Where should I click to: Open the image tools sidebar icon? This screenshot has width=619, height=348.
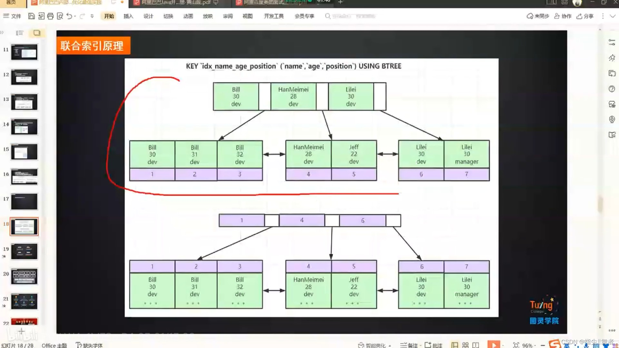coord(612,104)
